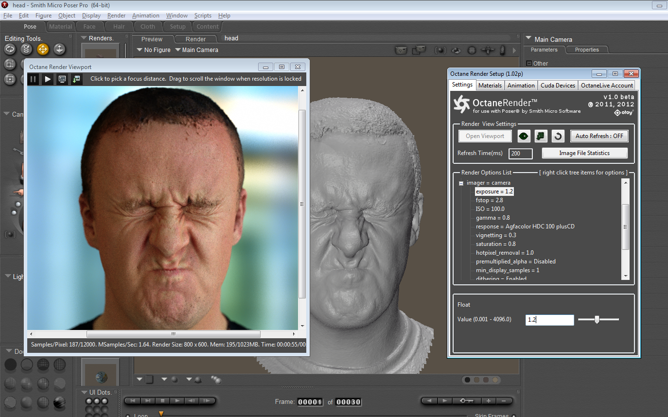Open the UI Dots dropdown arrow

(84, 392)
